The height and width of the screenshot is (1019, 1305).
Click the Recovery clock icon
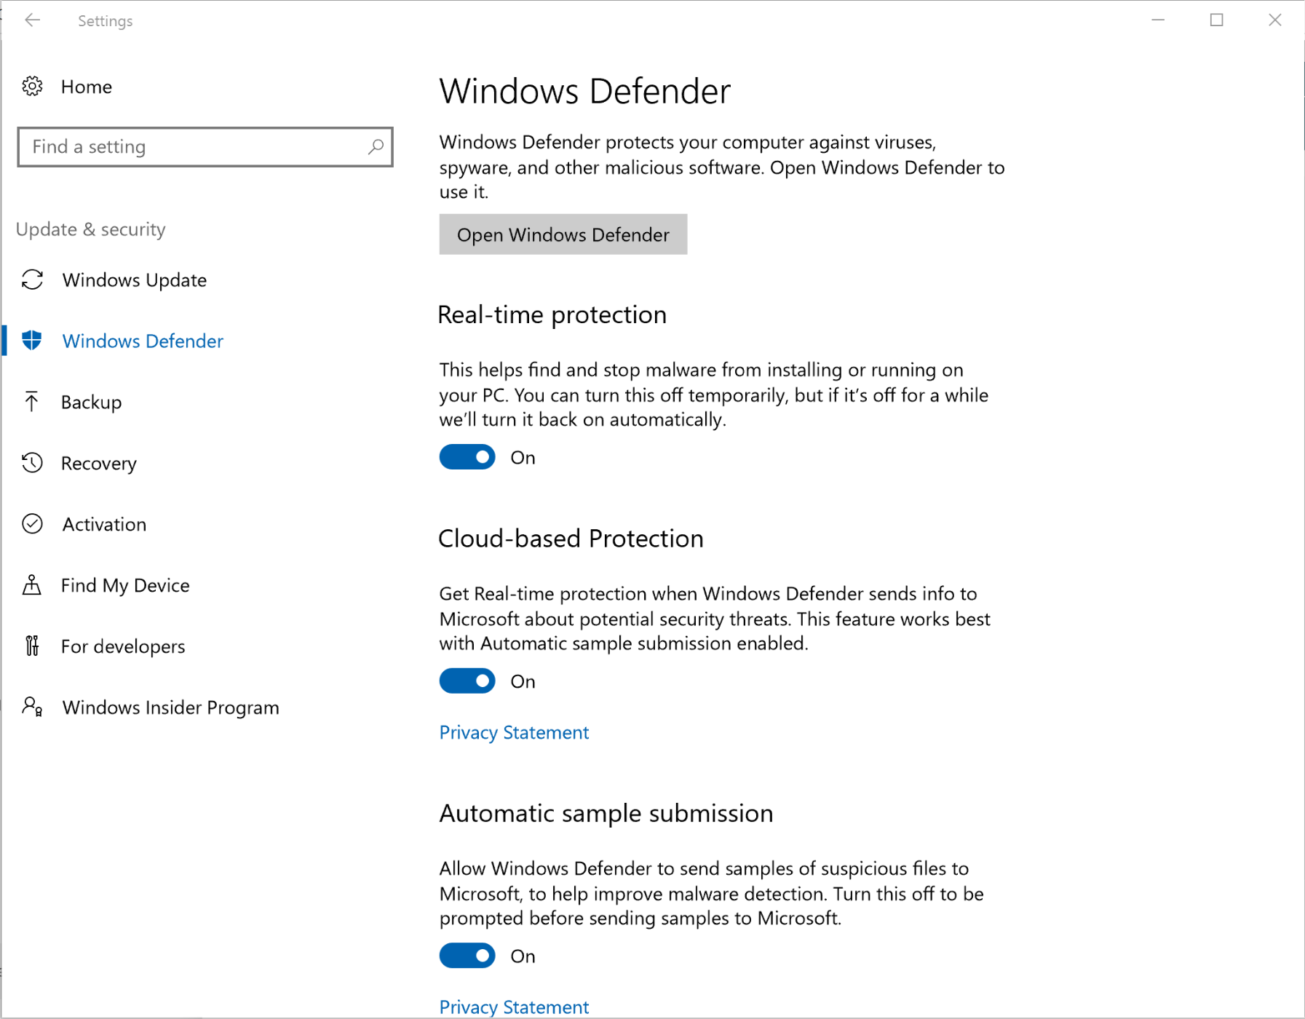pyautogui.click(x=32, y=463)
